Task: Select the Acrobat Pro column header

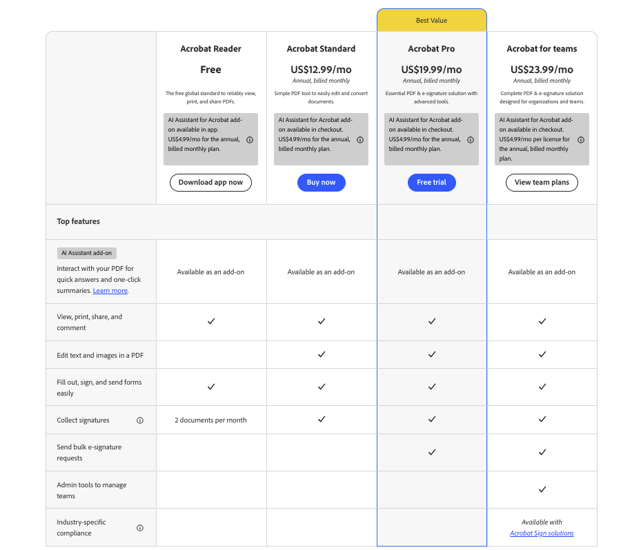Action: coord(431,48)
